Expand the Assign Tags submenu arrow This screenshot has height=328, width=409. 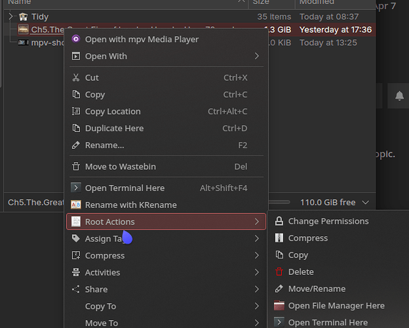tap(257, 238)
